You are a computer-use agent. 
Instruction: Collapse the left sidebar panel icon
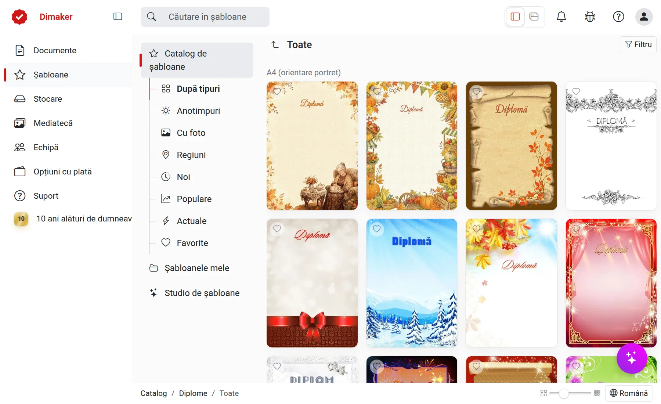coord(118,17)
